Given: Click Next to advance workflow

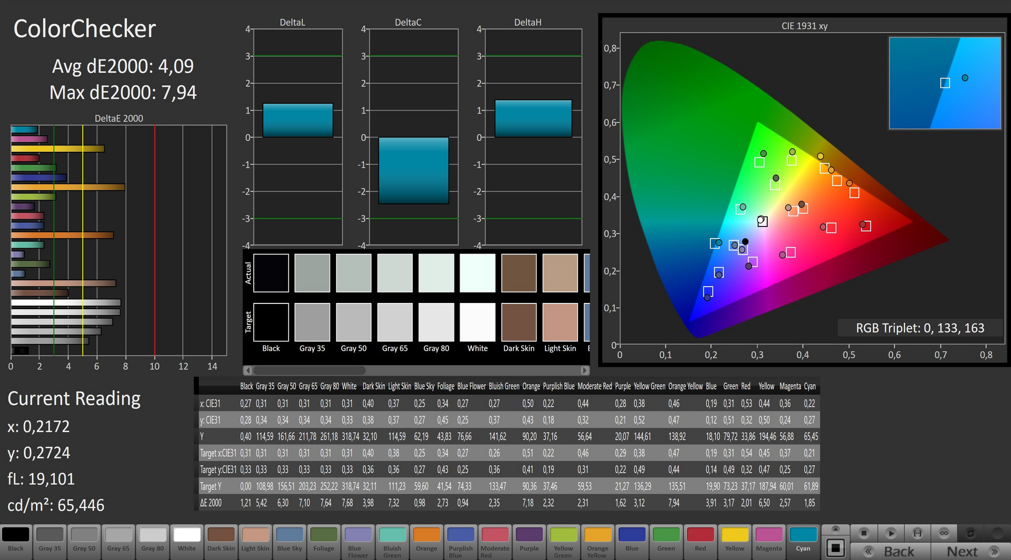Looking at the screenshot, I should (x=970, y=551).
